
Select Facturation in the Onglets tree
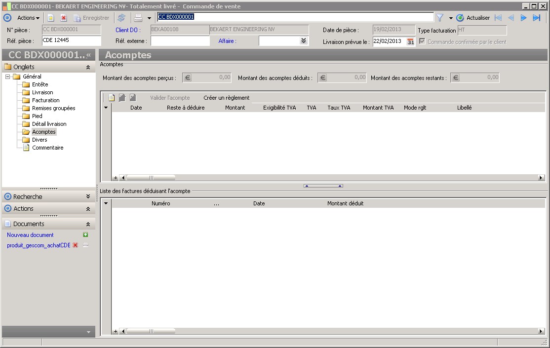[x=45, y=100]
